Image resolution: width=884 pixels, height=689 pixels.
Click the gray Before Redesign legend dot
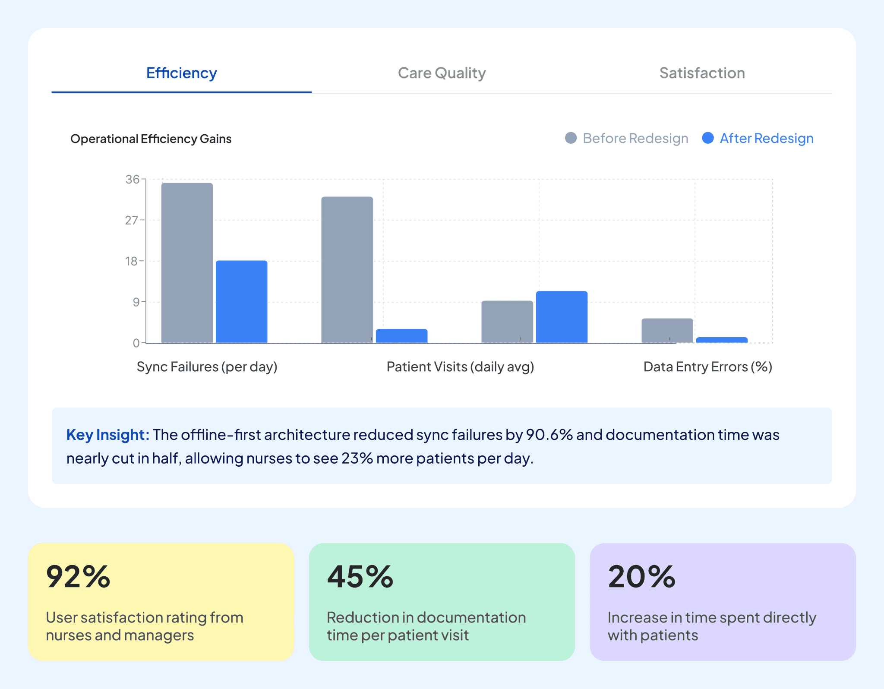coord(571,138)
